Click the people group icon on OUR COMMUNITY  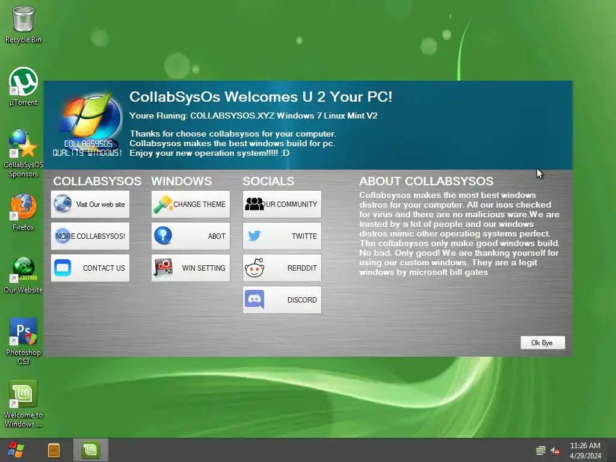[254, 204]
